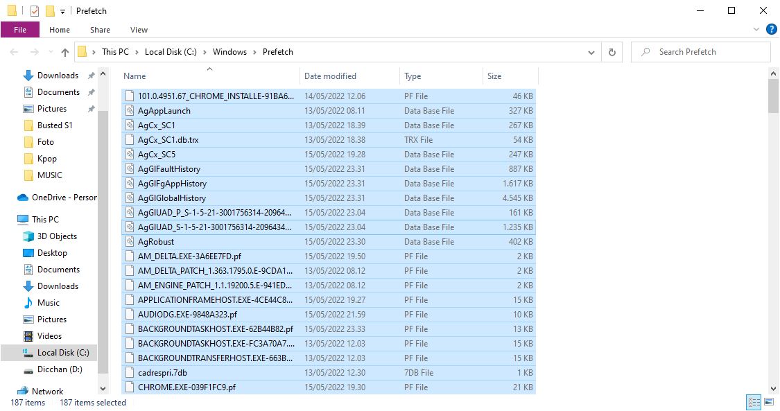Click Windows in the breadcrumb path

229,52
